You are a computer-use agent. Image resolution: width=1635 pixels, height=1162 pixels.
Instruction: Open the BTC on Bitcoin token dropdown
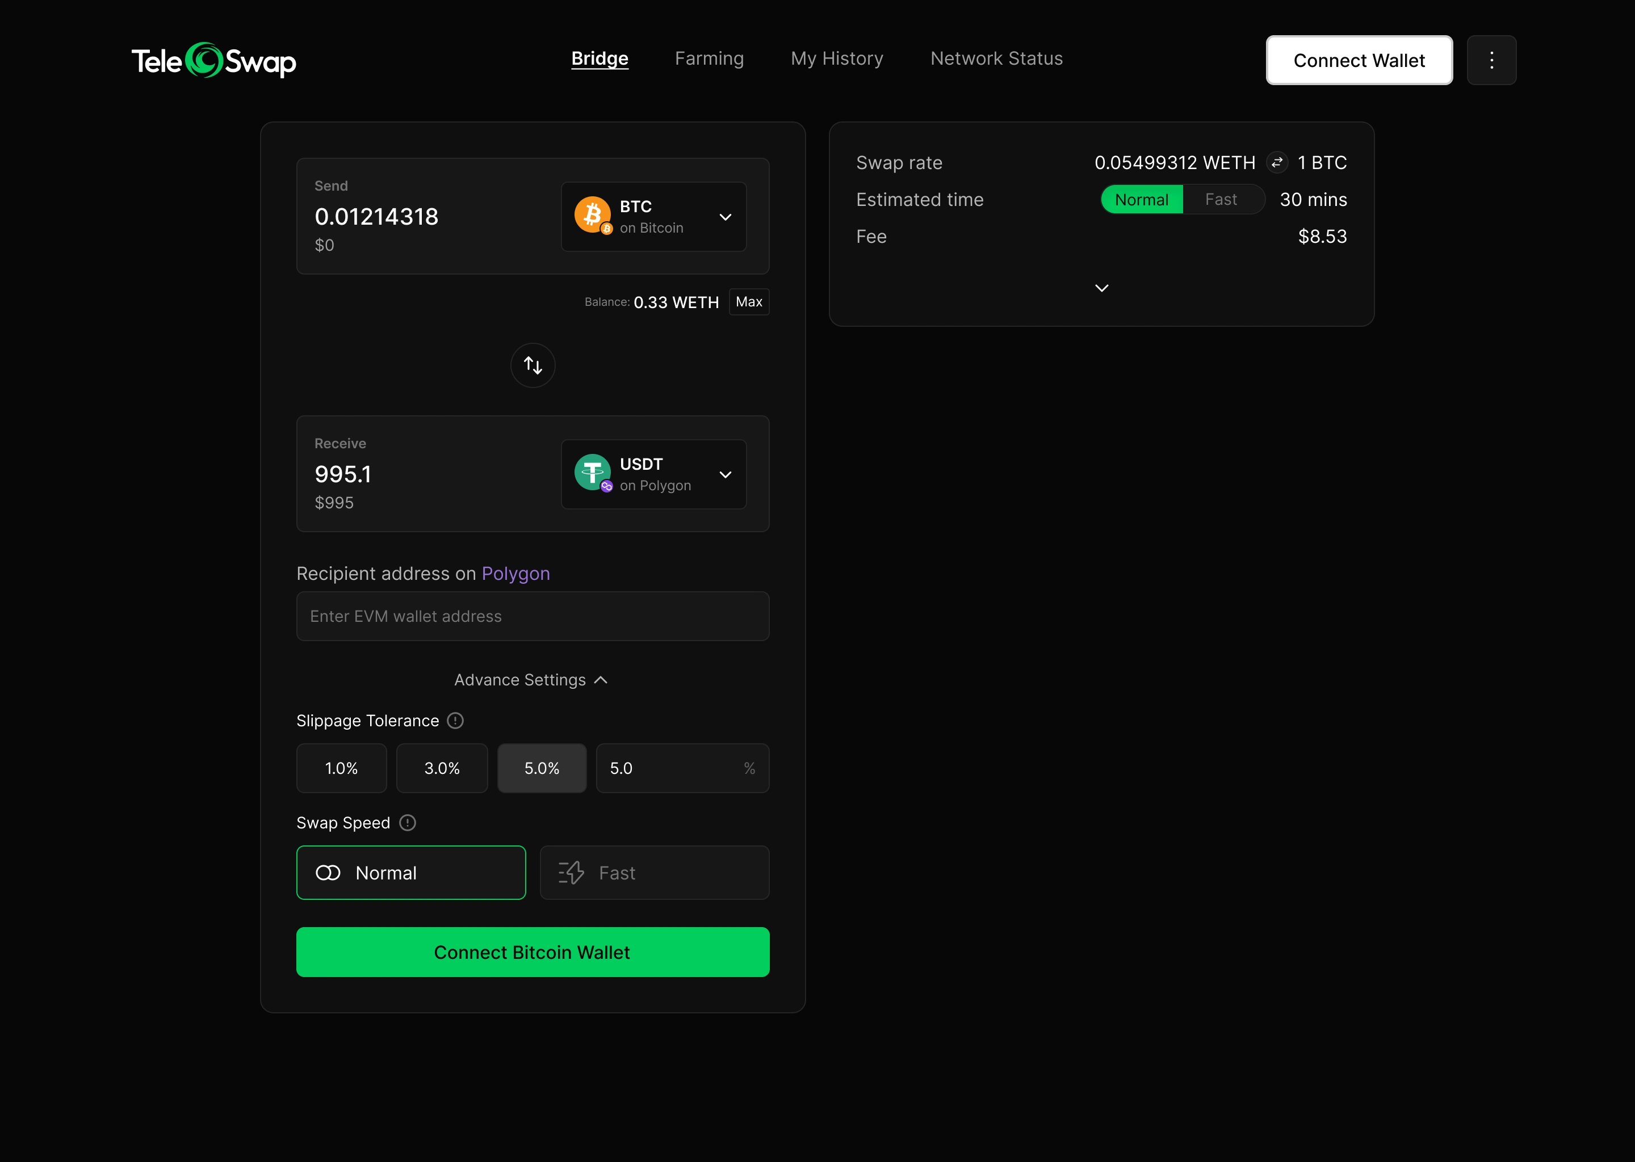653,217
